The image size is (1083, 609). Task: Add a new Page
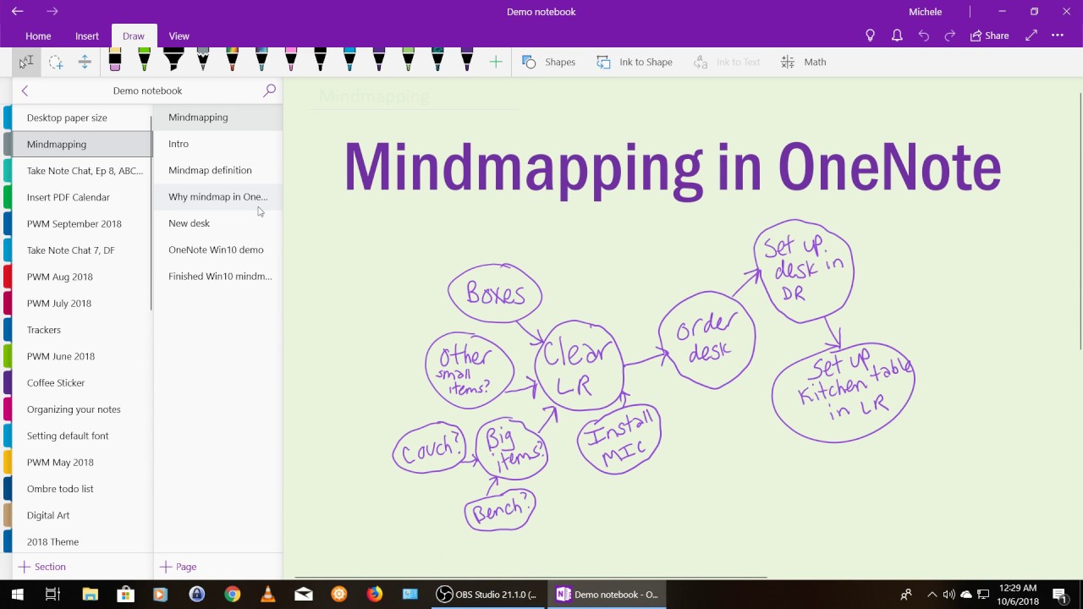(x=179, y=567)
